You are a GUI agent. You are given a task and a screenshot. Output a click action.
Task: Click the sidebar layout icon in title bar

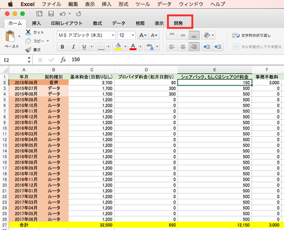pyautogui.click(x=39, y=14)
